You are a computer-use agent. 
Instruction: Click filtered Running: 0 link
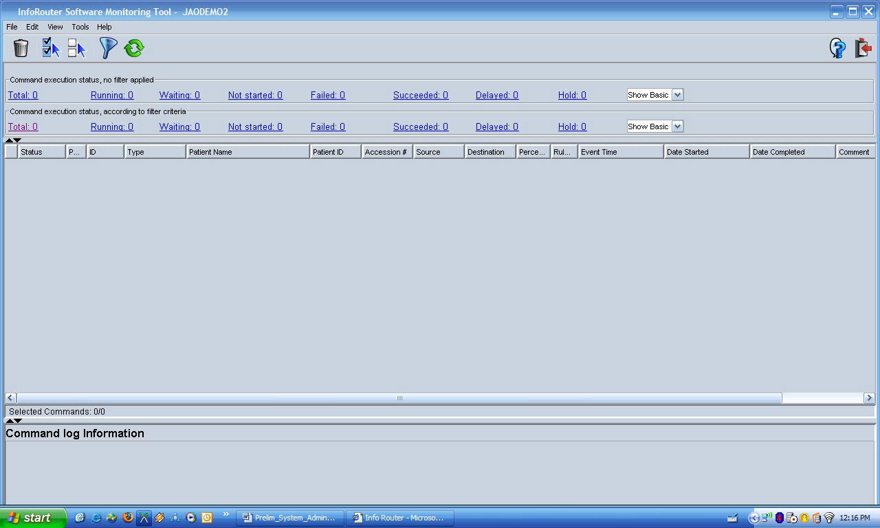click(112, 126)
